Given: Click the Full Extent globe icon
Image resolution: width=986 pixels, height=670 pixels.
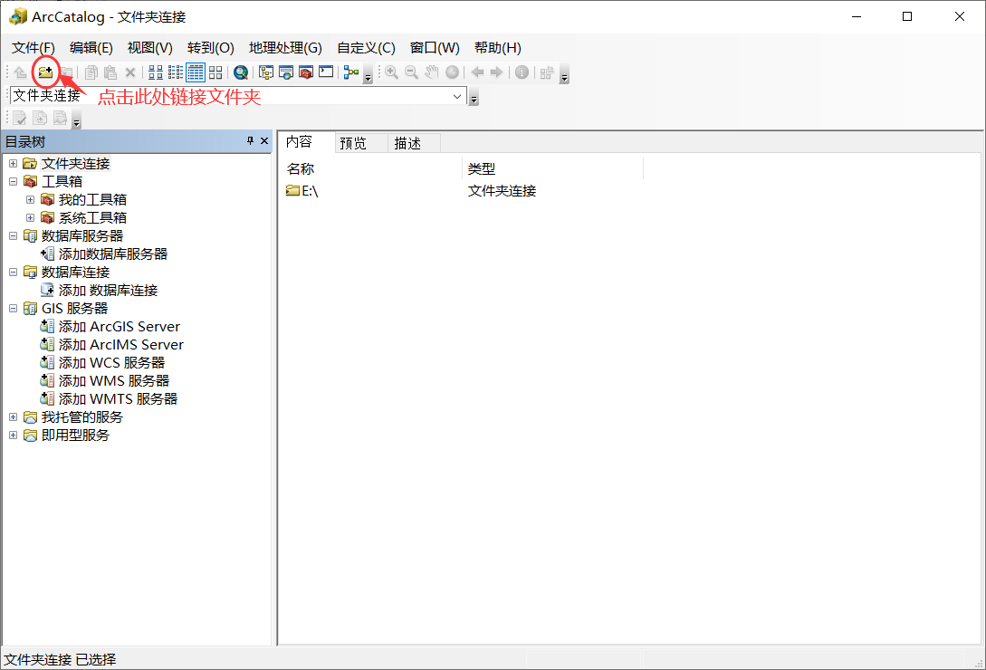Looking at the screenshot, I should [452, 72].
